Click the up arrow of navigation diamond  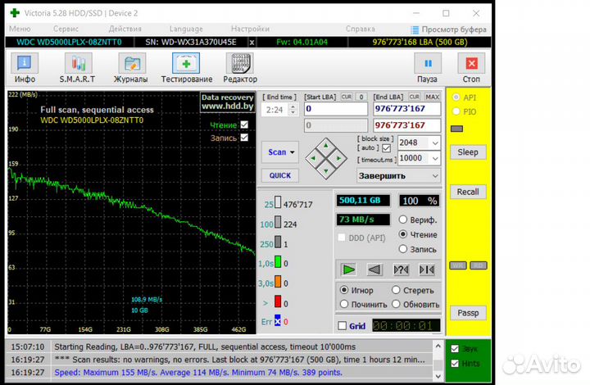click(326, 145)
